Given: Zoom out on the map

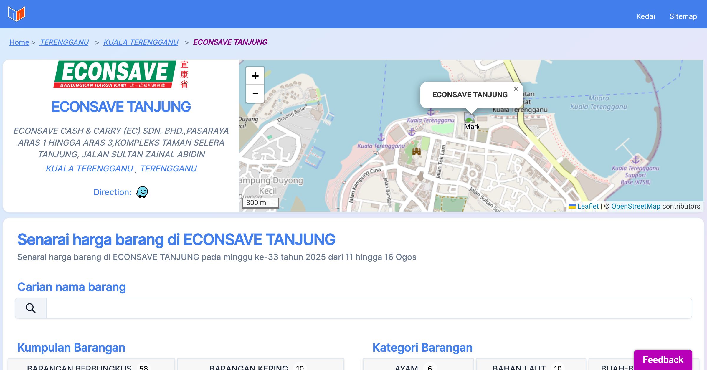Looking at the screenshot, I should click(x=255, y=93).
